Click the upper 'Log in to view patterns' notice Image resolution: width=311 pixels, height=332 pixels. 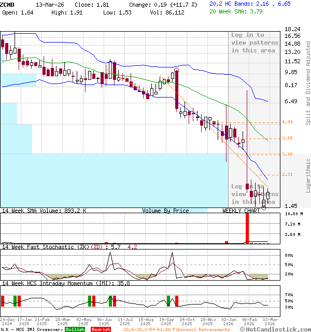pos(248,43)
